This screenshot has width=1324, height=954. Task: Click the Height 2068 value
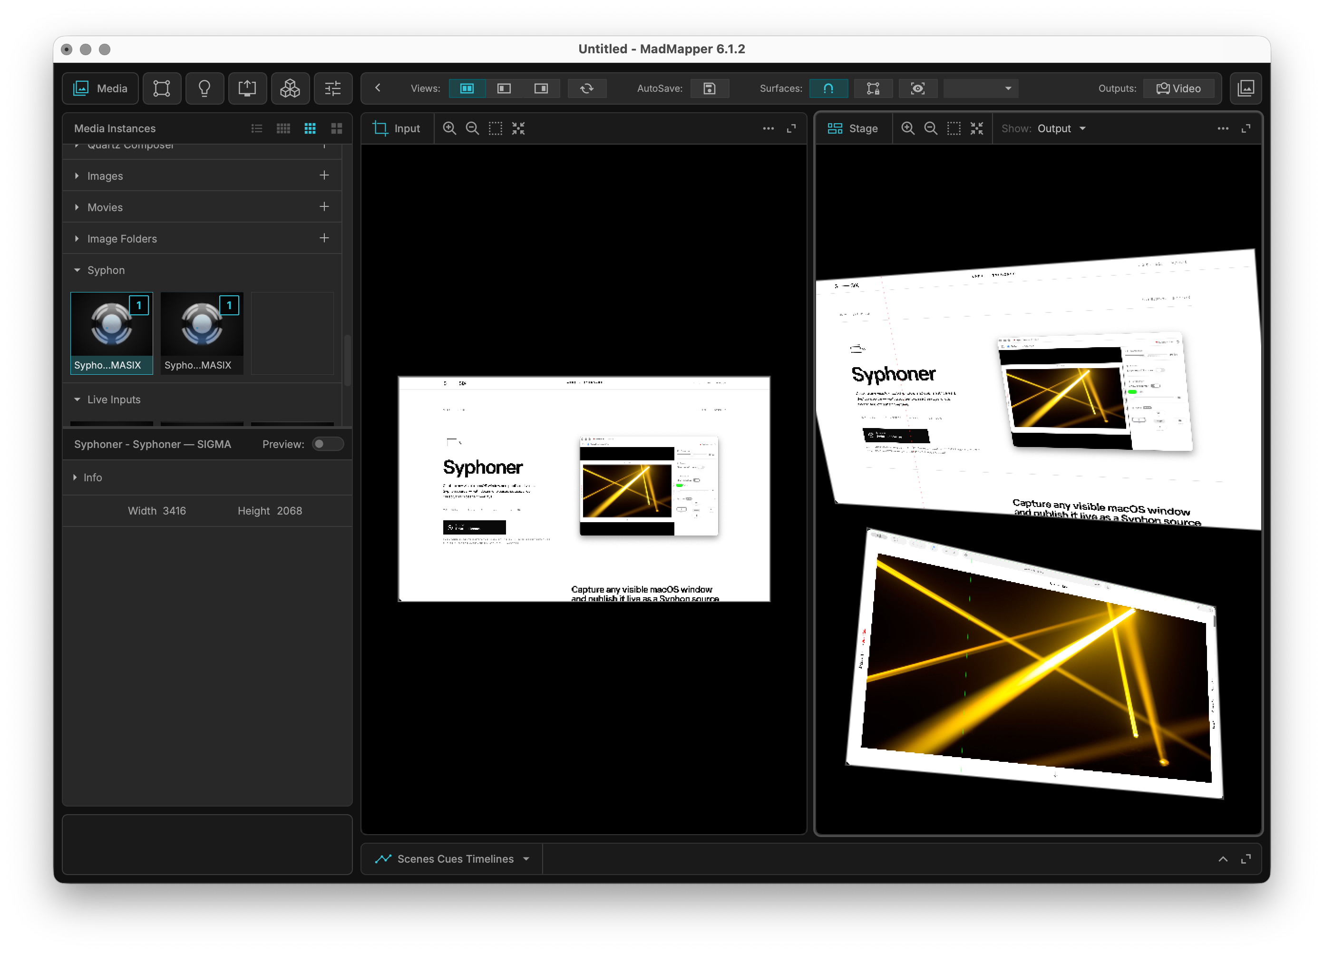[290, 511]
